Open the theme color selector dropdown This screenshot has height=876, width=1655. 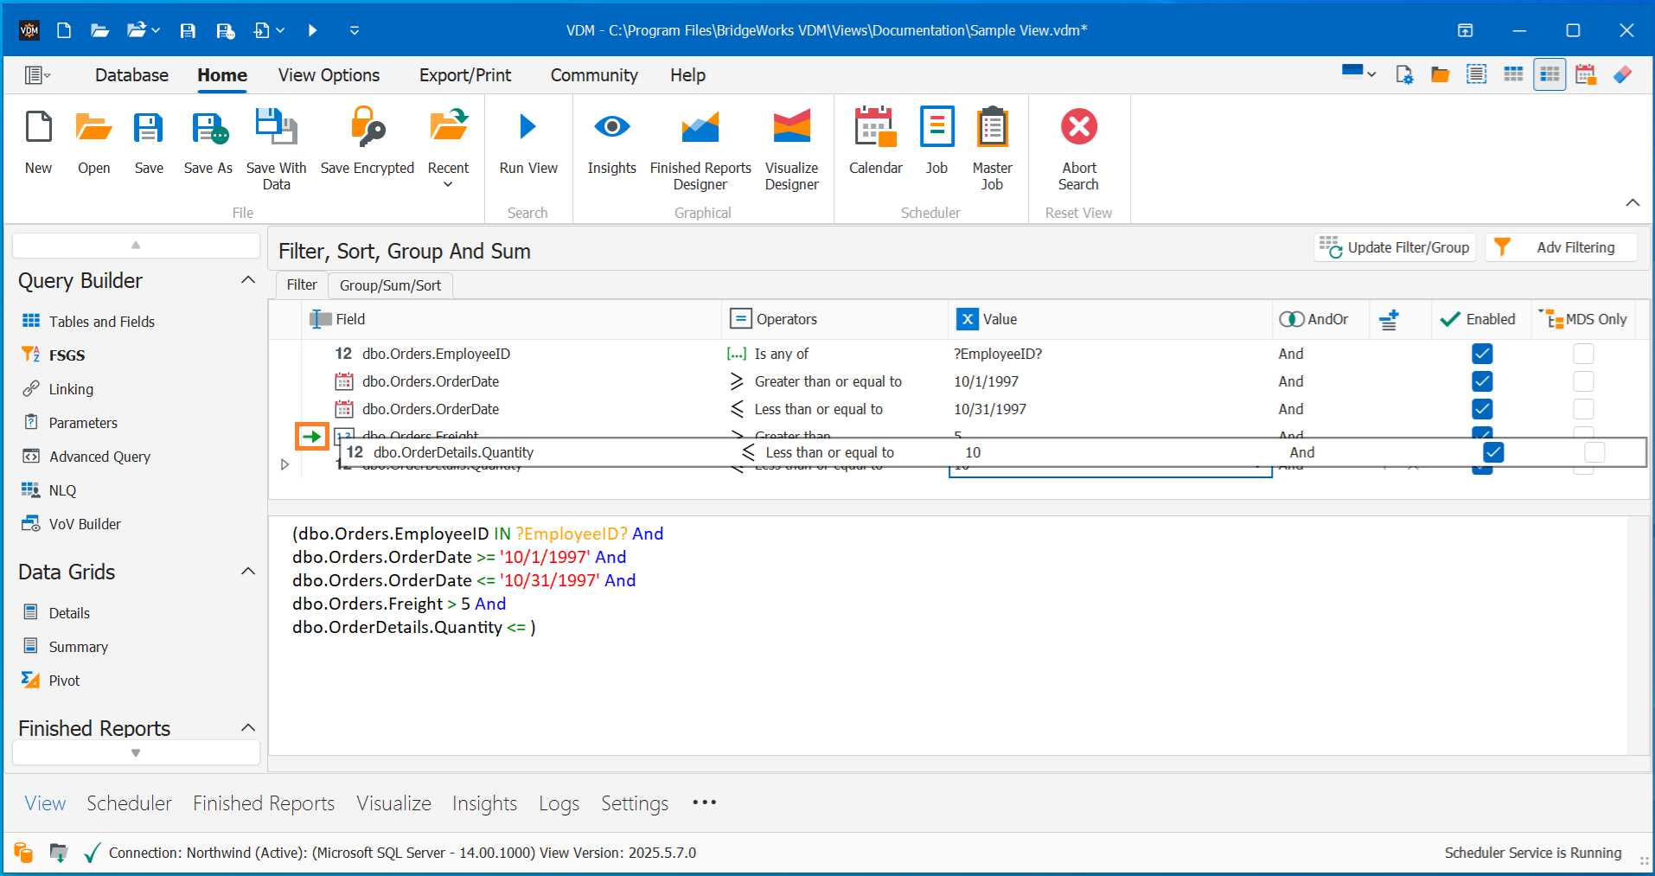point(1358,74)
